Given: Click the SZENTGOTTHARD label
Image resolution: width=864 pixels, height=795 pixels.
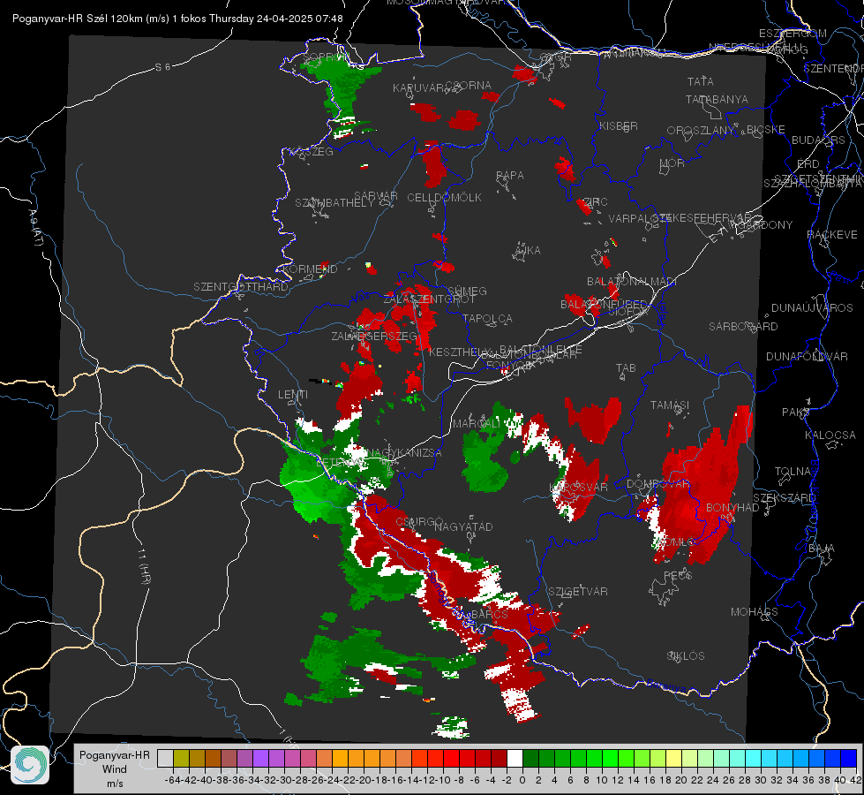Looking at the screenshot, I should coord(241,287).
